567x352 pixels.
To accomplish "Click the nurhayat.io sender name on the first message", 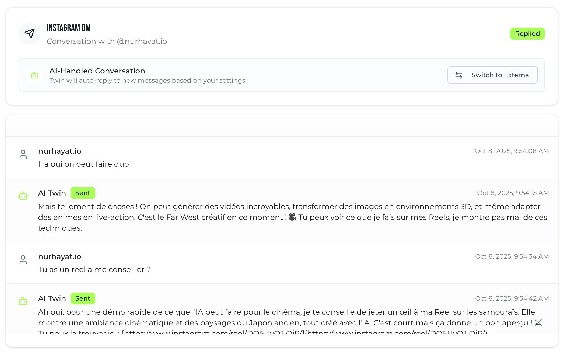I will pos(59,151).
